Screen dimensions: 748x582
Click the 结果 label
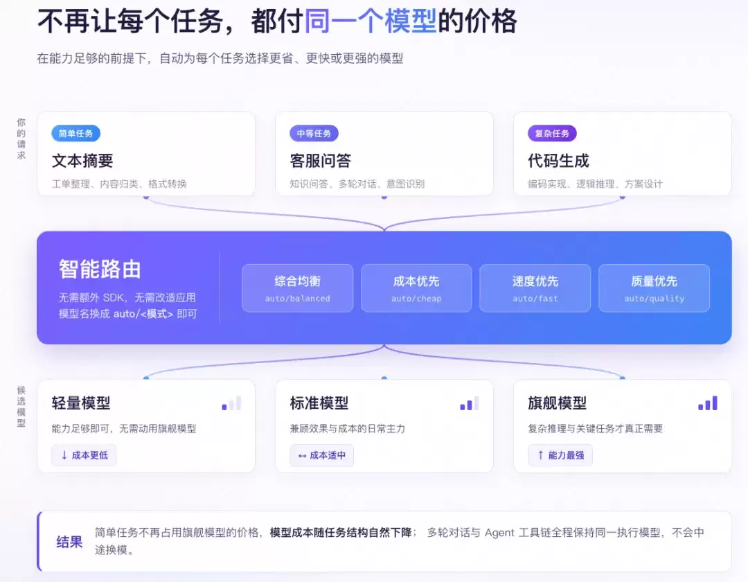70,542
